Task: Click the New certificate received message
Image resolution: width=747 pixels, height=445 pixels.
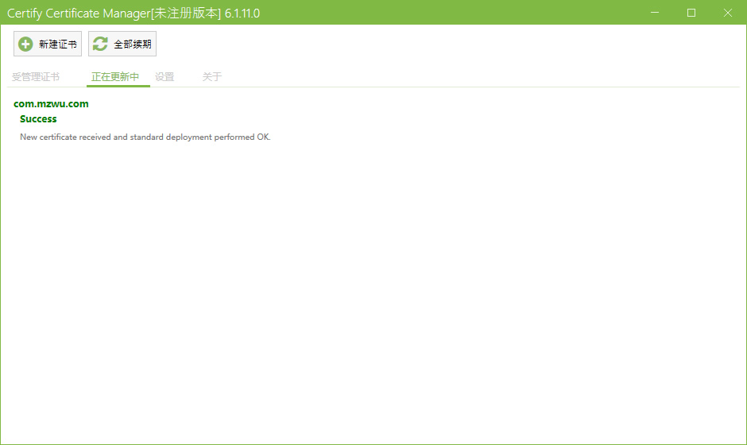Action: pyautogui.click(x=145, y=137)
